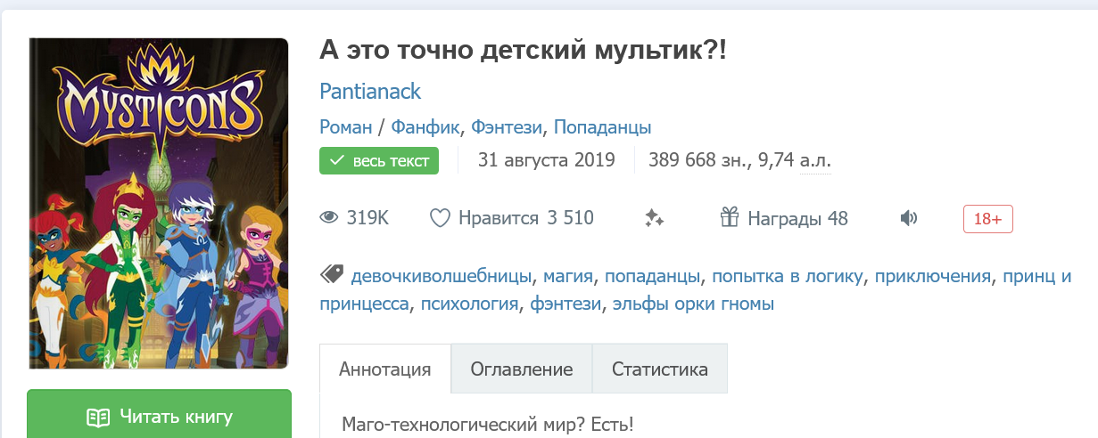Image resolution: width=1098 pixels, height=438 pixels.
Task: Switch to the Оглавление tab
Action: coord(521,369)
